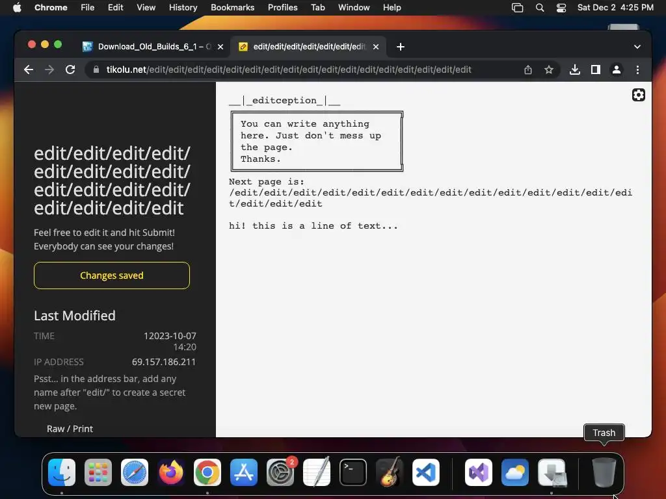The width and height of the screenshot is (666, 499).
Task: Open the Apple menu
Action: 17,8
